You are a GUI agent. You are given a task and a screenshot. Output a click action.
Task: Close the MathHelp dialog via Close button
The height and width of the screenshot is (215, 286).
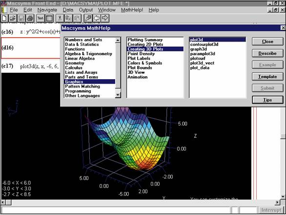[267, 42]
